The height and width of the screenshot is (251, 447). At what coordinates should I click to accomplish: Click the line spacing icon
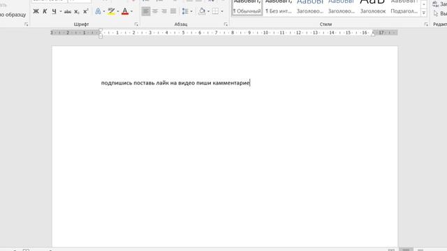click(185, 11)
